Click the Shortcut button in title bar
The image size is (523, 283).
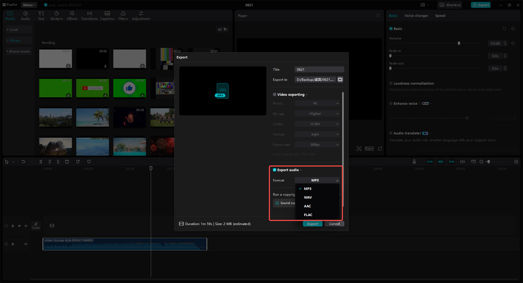click(451, 5)
